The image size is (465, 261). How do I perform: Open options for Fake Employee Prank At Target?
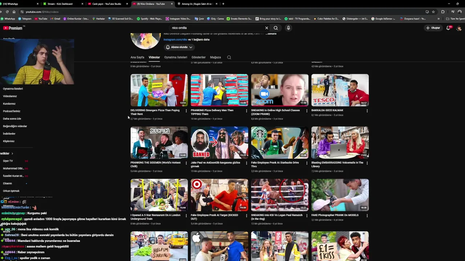(x=246, y=216)
